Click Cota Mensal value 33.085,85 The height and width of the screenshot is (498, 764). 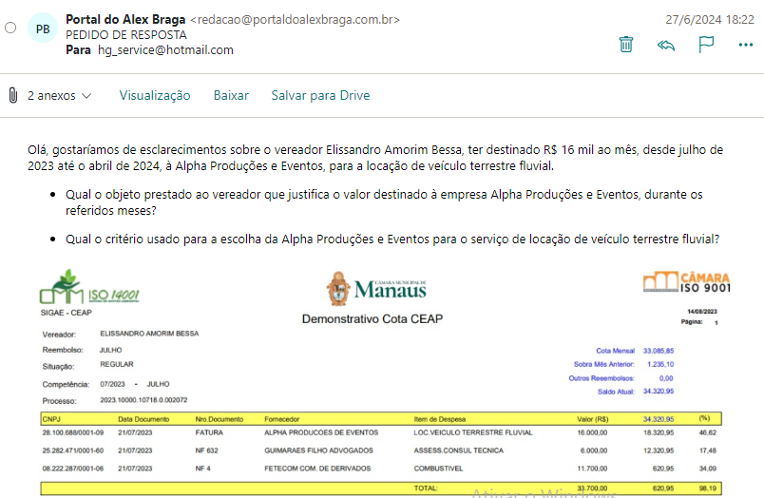pyautogui.click(x=659, y=351)
